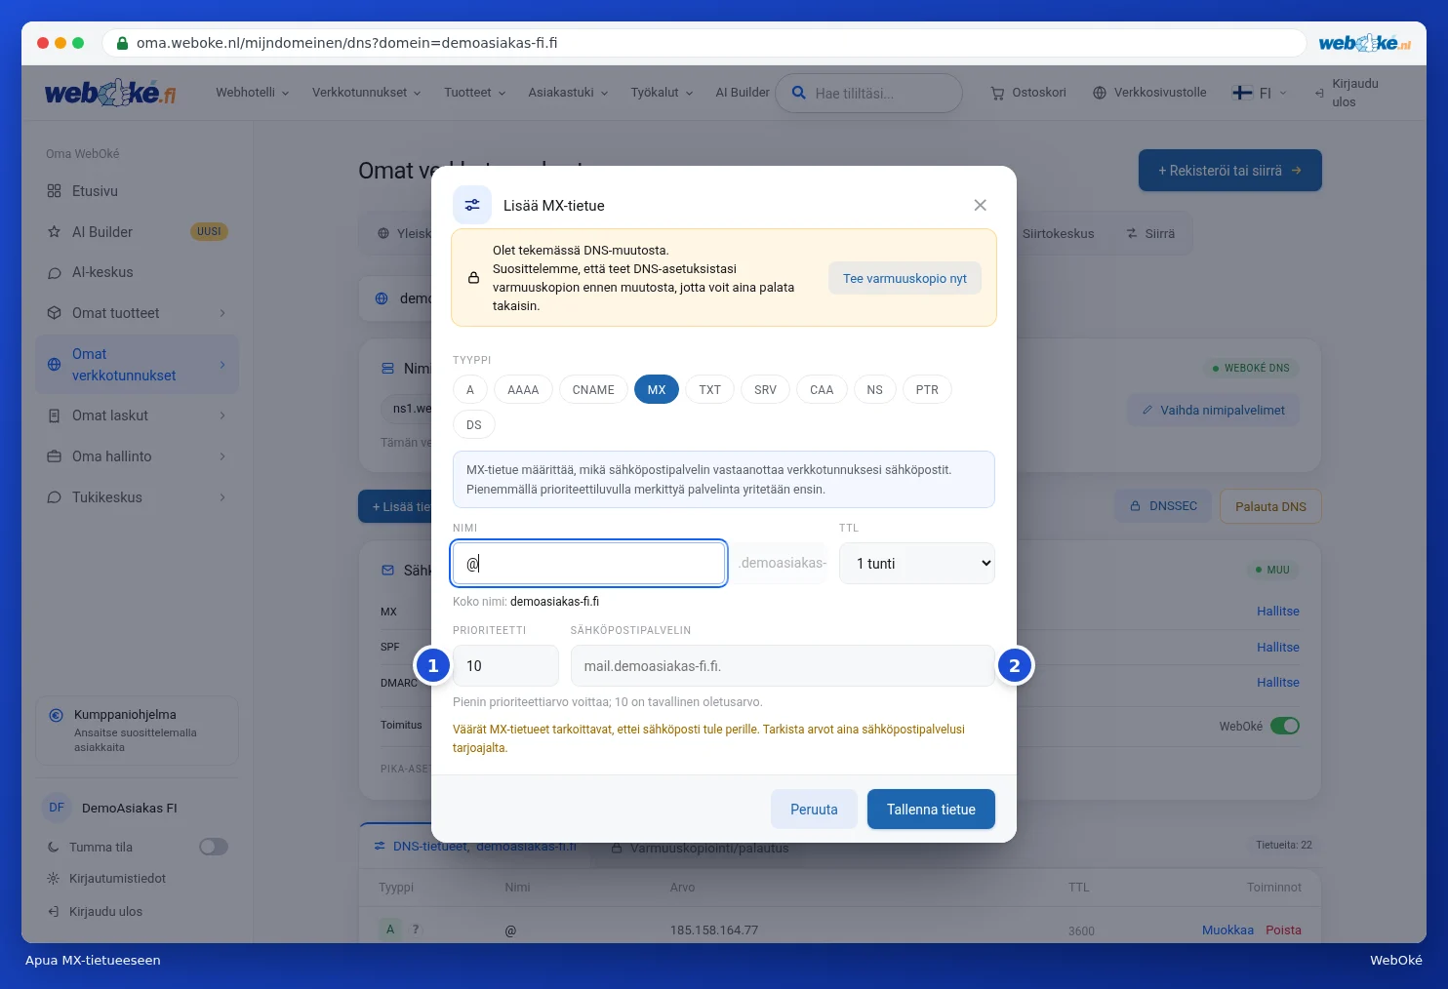This screenshot has height=989, width=1448.
Task: Toggle the Tumma tila dark mode switch
Action: coord(214,847)
